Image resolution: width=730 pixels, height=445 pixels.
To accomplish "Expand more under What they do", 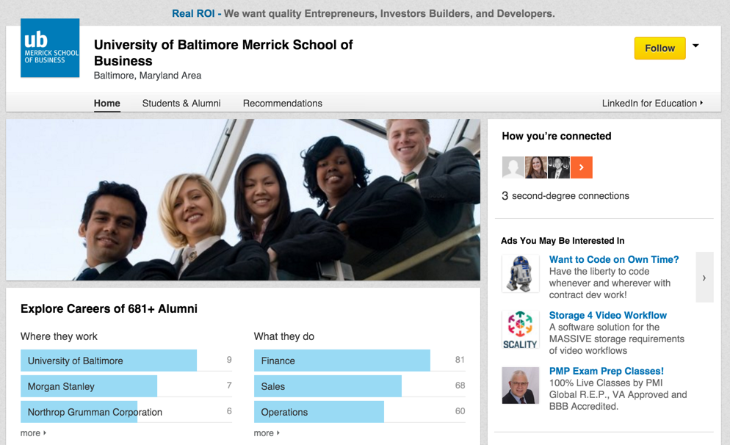I will [x=267, y=433].
